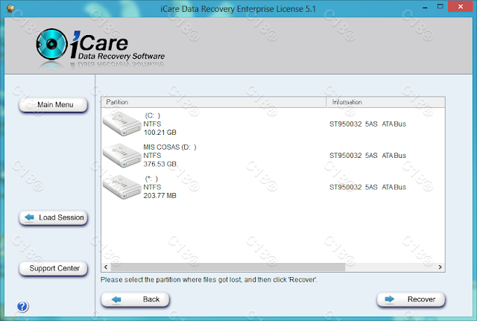Screen dimensions: 477x321
Task: Click the app icon in title bar
Action: (x=10, y=8)
